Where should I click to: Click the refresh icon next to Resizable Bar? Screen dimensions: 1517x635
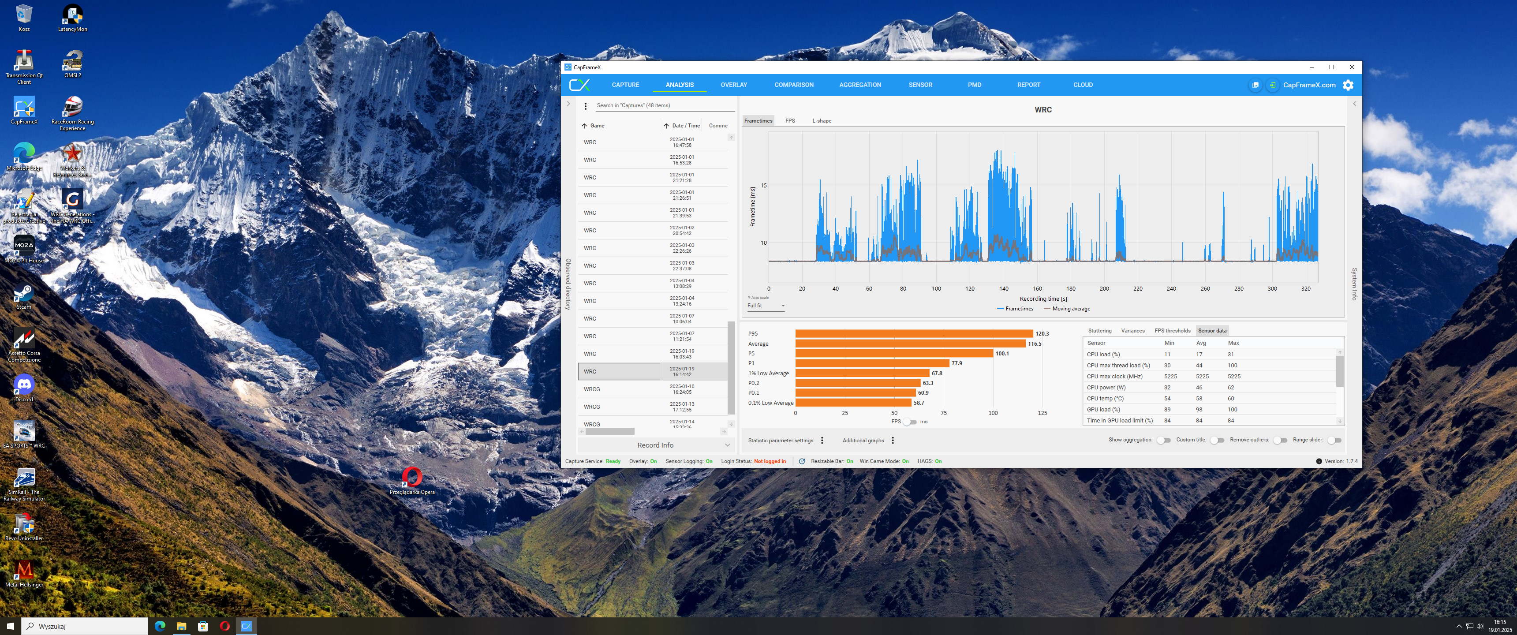[x=801, y=461]
